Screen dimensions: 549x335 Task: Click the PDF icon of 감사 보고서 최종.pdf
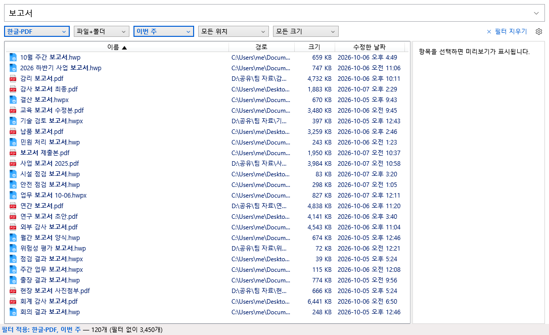click(x=13, y=89)
